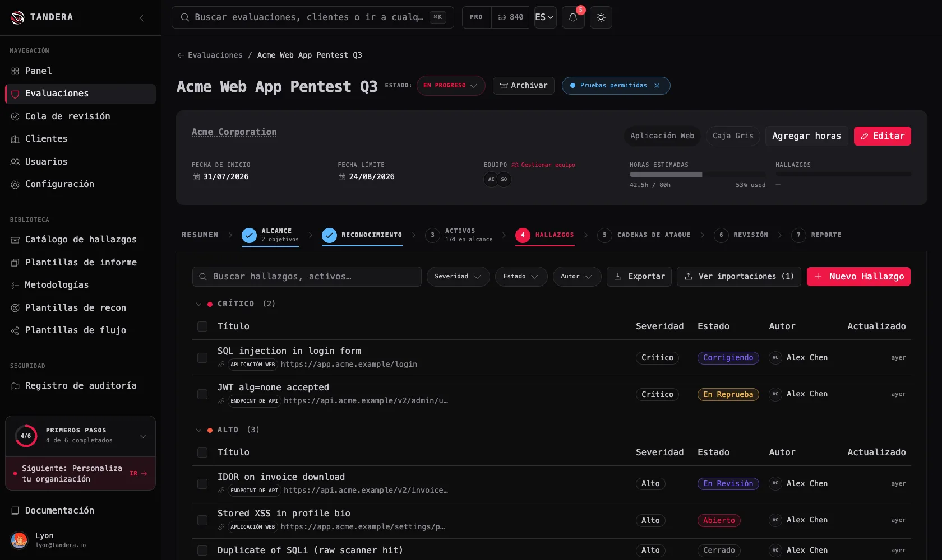Toggle the light/dark theme sun icon
This screenshot has height=560, width=942.
[x=601, y=17]
